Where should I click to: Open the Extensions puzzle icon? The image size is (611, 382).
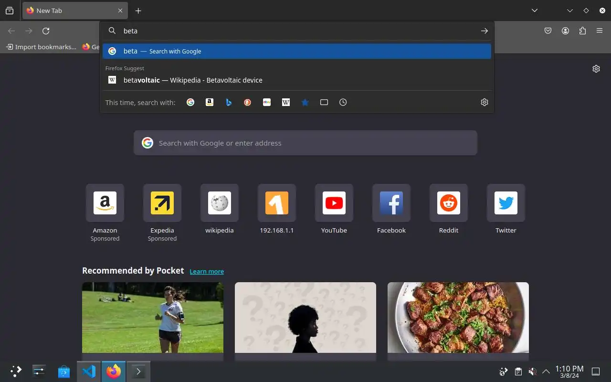coord(582,31)
